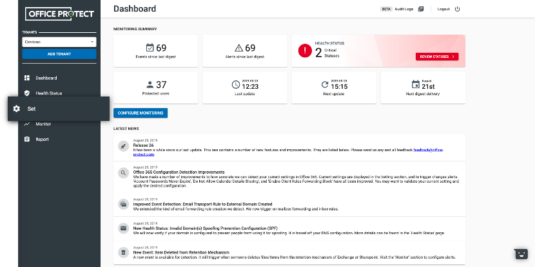Click the red critical health status alert icon
Viewport: 535px width, 267px height.
coord(304,51)
